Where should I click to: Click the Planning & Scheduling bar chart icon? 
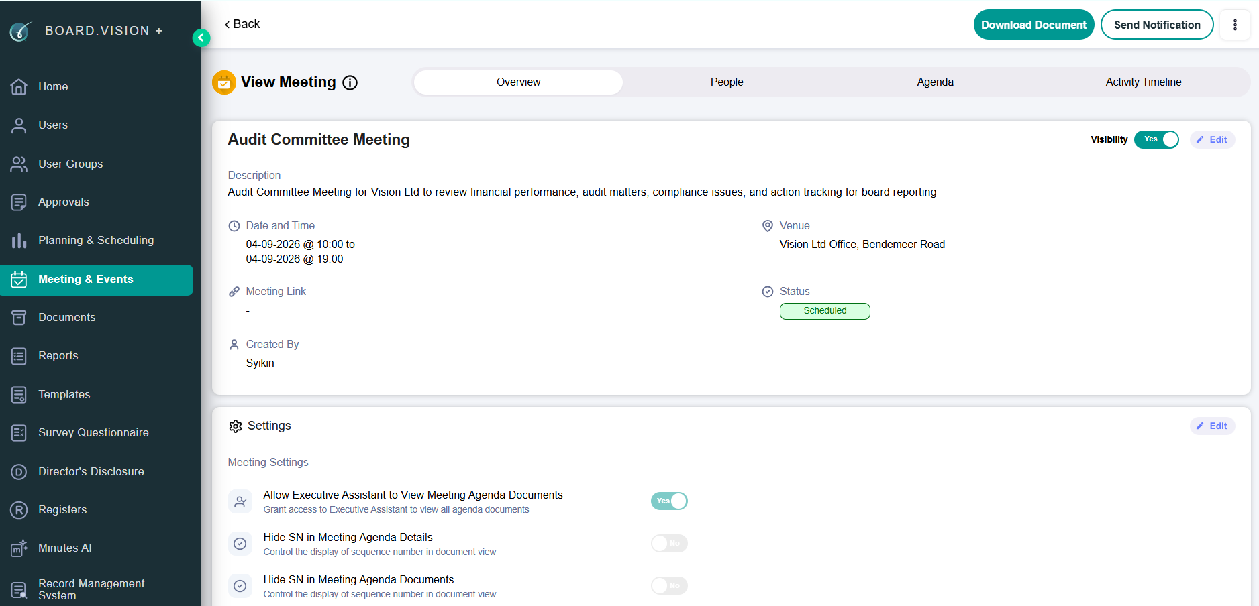pyautogui.click(x=19, y=241)
